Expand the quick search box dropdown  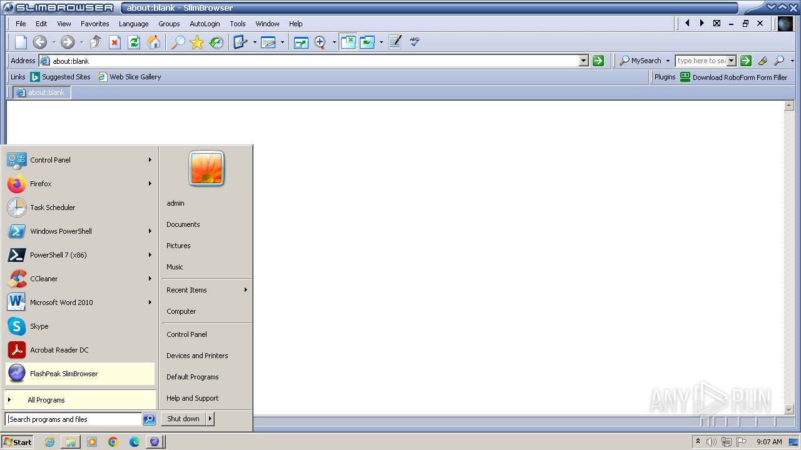731,61
